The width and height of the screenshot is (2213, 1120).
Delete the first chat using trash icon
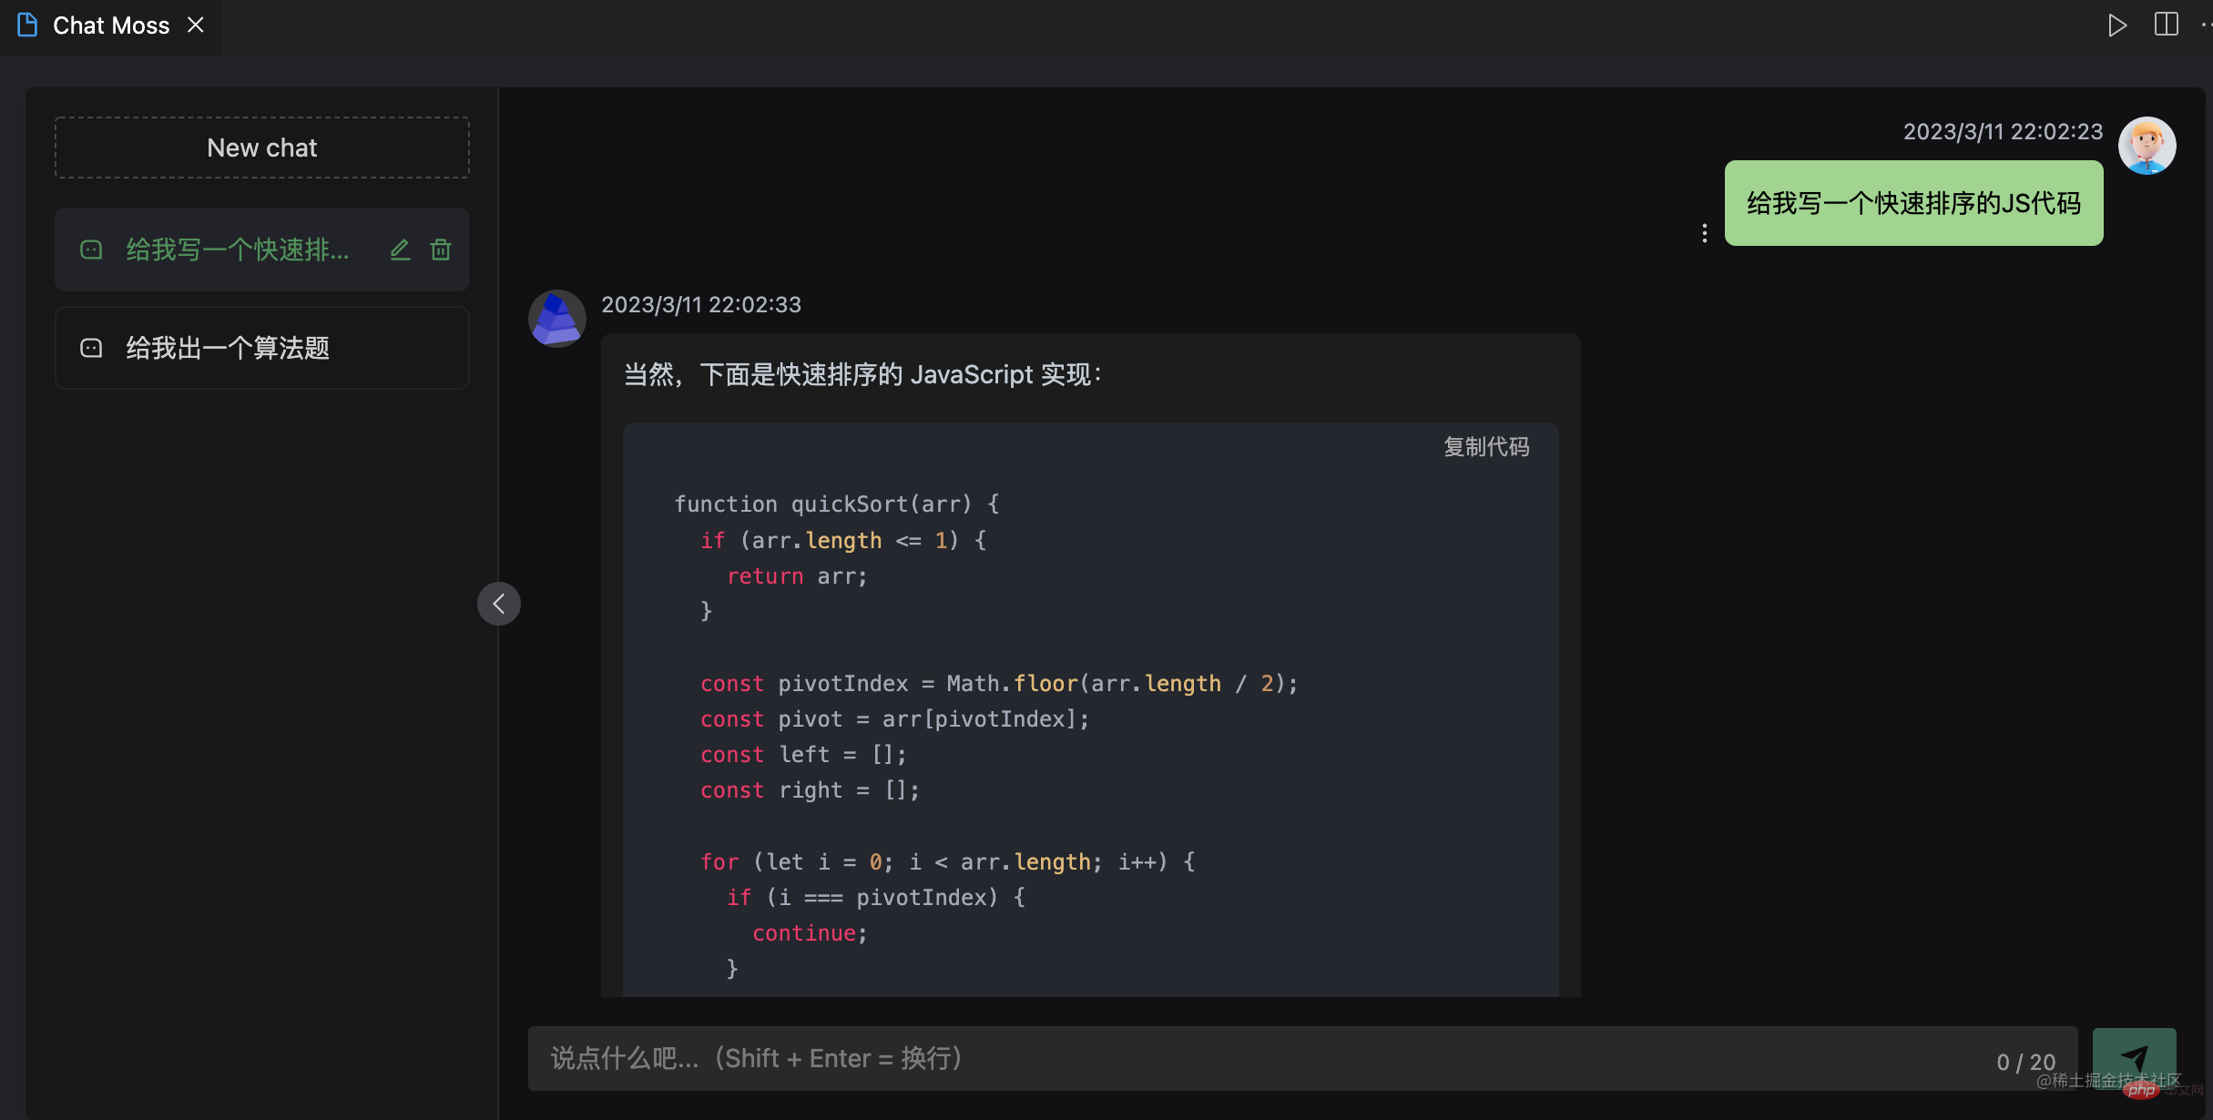click(441, 249)
